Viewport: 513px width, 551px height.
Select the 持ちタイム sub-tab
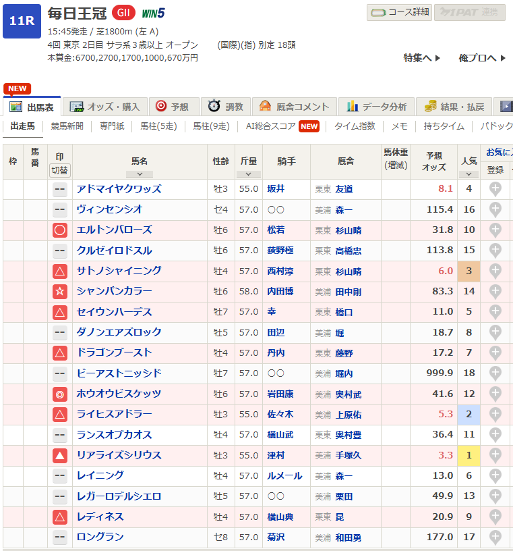444,126
